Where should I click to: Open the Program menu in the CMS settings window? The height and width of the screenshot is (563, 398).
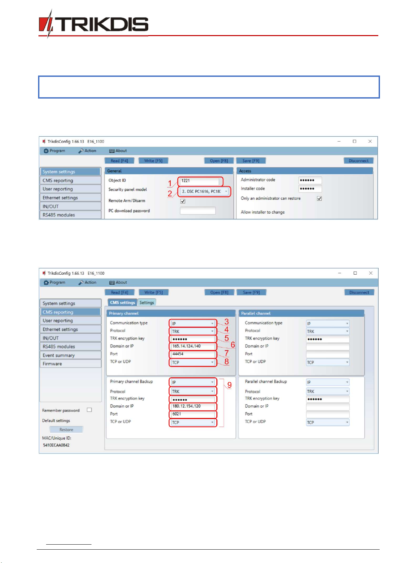pos(54,282)
